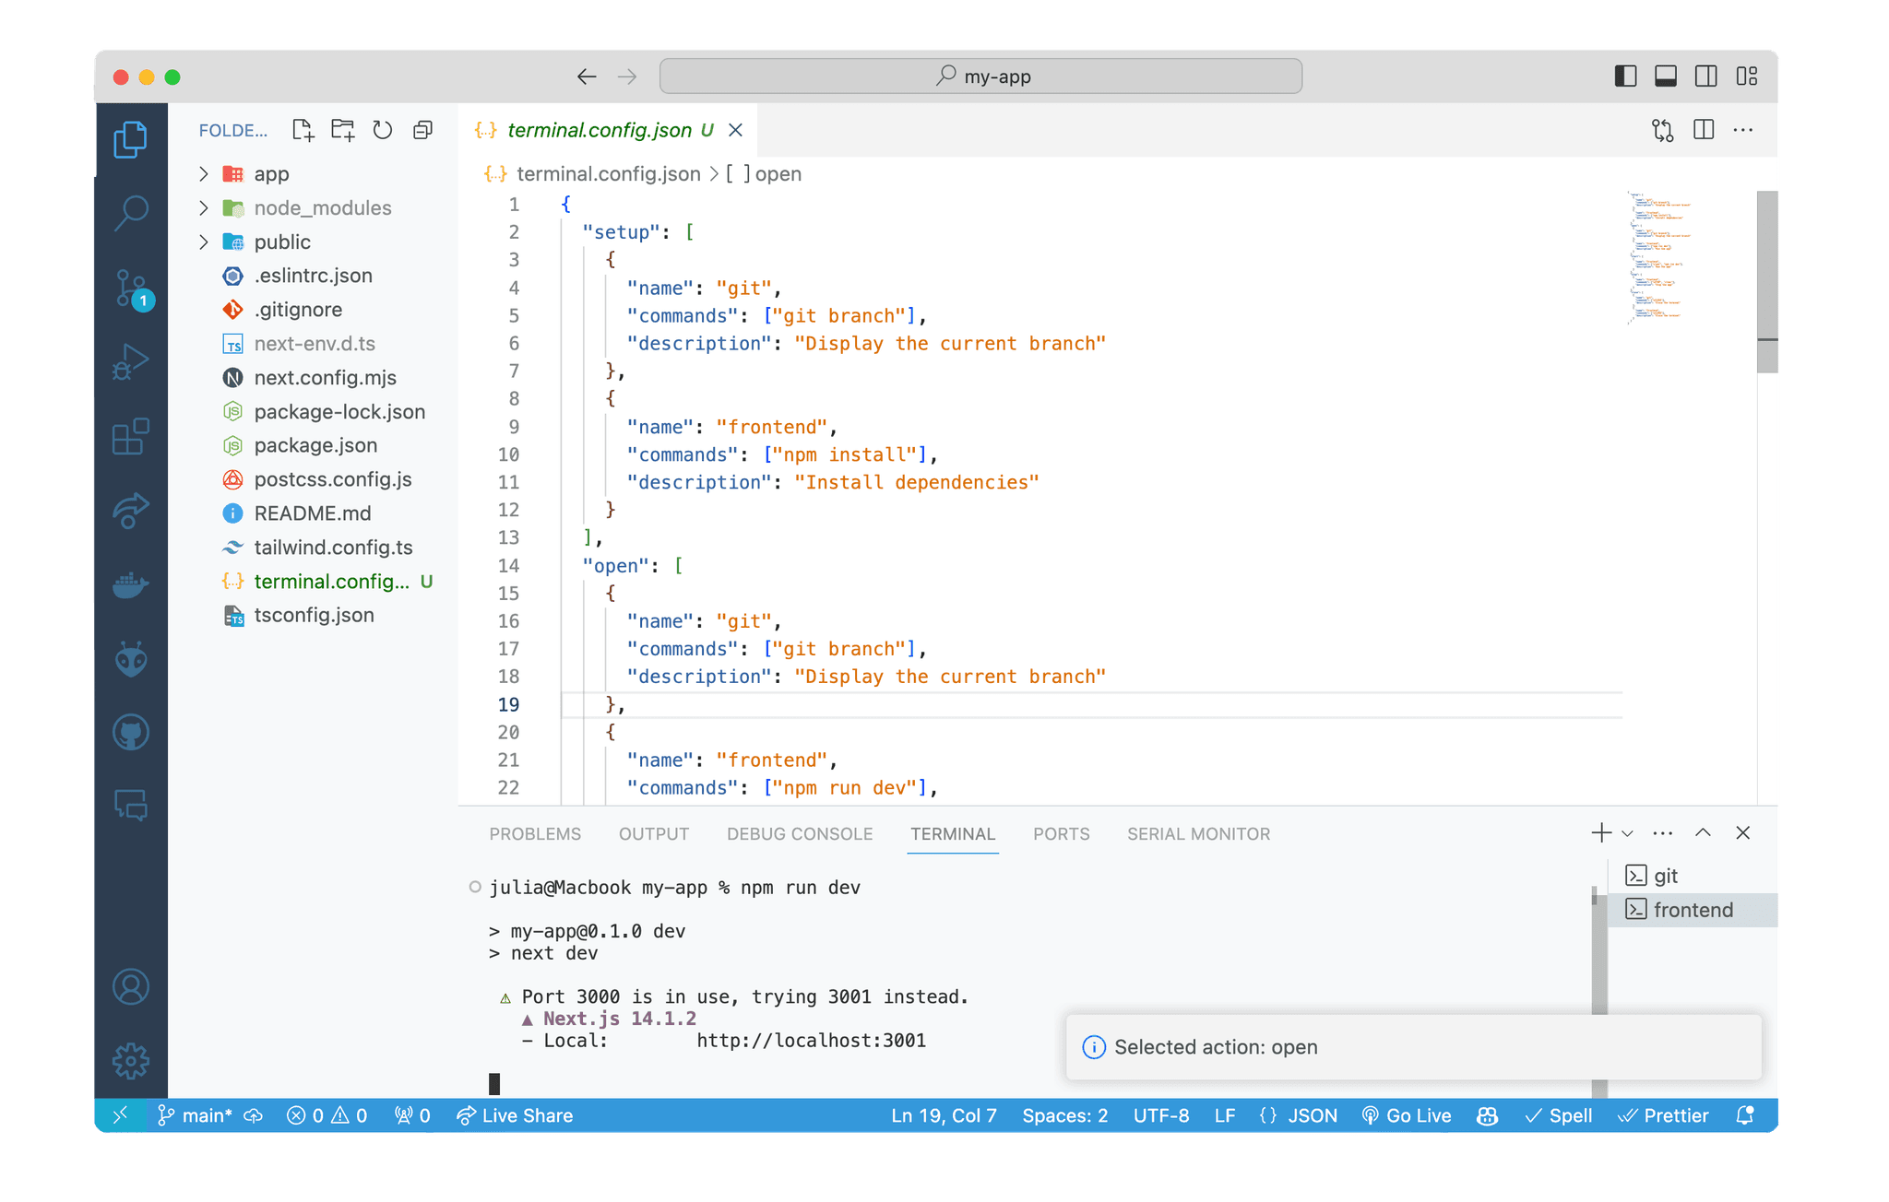Toggle the bottom panel layout button
This screenshot has height=1202, width=1889.
1666,77
